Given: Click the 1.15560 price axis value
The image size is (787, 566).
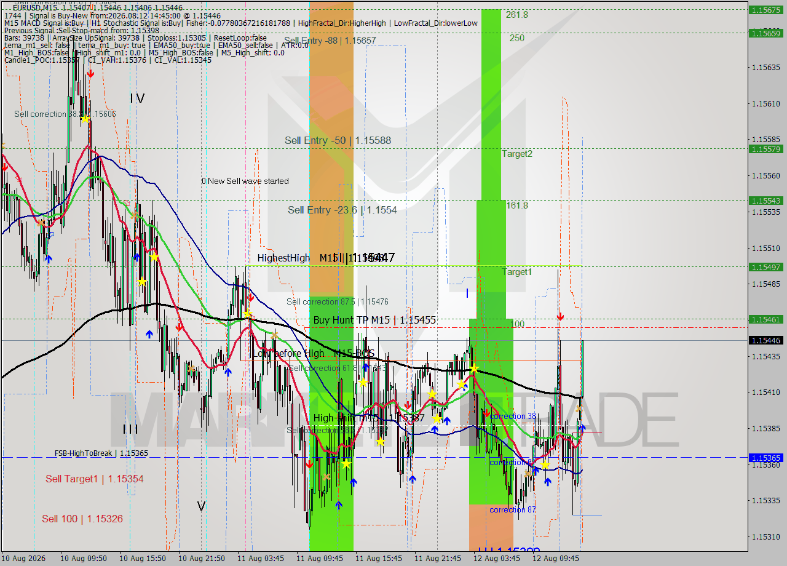Looking at the screenshot, I should [765, 175].
